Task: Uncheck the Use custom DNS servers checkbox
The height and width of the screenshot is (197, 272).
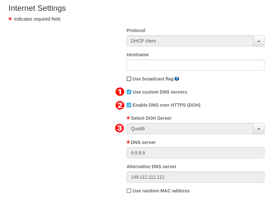Action: pos(129,92)
